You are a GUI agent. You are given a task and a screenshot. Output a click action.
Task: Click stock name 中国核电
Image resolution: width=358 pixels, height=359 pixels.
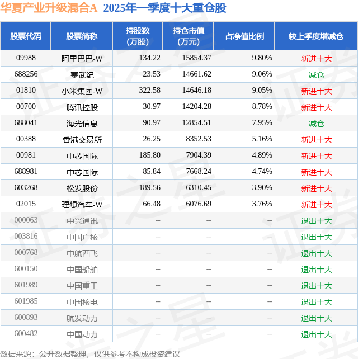[82, 302]
